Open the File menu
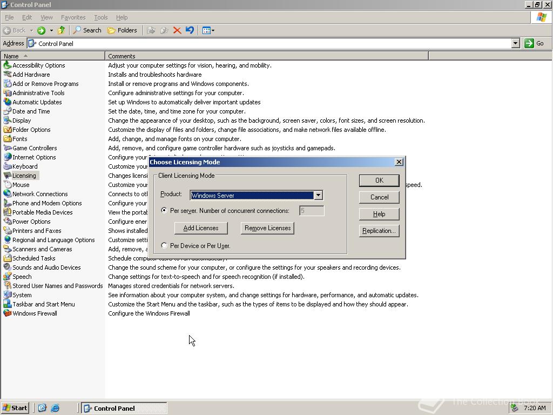This screenshot has height=415, width=553. [9, 17]
